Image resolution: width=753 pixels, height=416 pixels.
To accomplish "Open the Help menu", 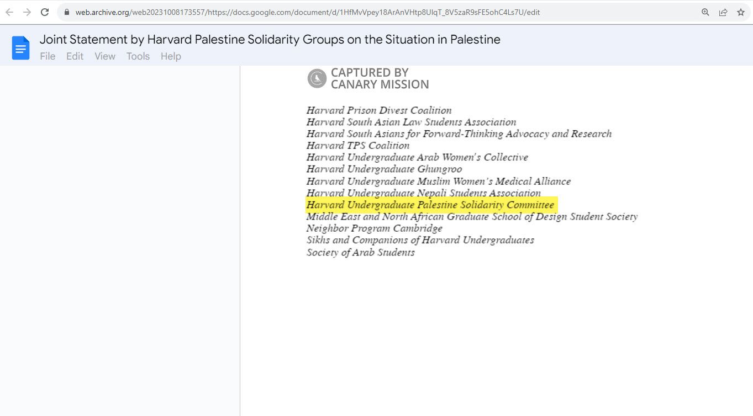I will (171, 56).
